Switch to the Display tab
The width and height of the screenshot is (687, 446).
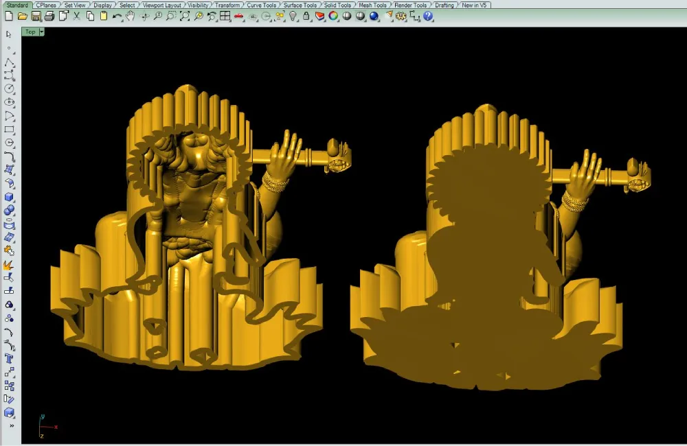coord(102,5)
